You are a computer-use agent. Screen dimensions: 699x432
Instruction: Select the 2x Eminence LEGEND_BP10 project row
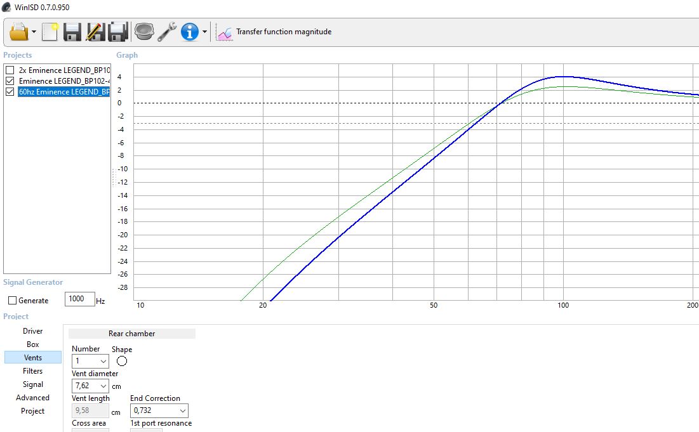(x=64, y=70)
